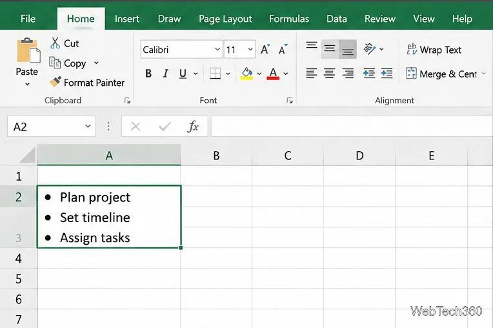Decrease the cell indent
Viewport: 493px width, 328px height.
369,74
